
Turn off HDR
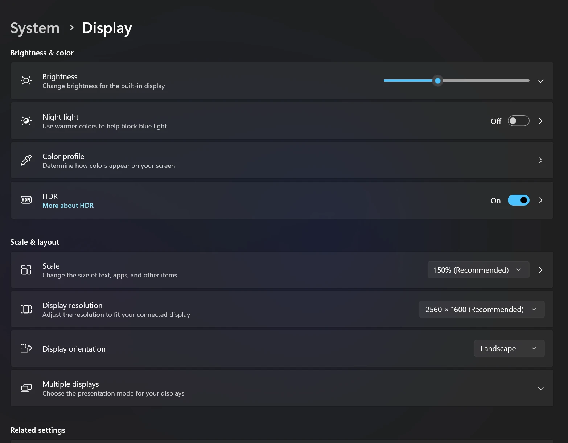518,200
